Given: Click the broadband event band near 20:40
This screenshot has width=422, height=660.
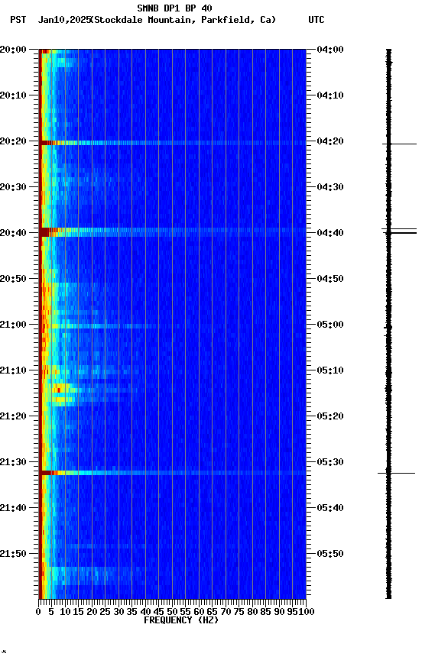Looking at the screenshot, I should 172,231.
